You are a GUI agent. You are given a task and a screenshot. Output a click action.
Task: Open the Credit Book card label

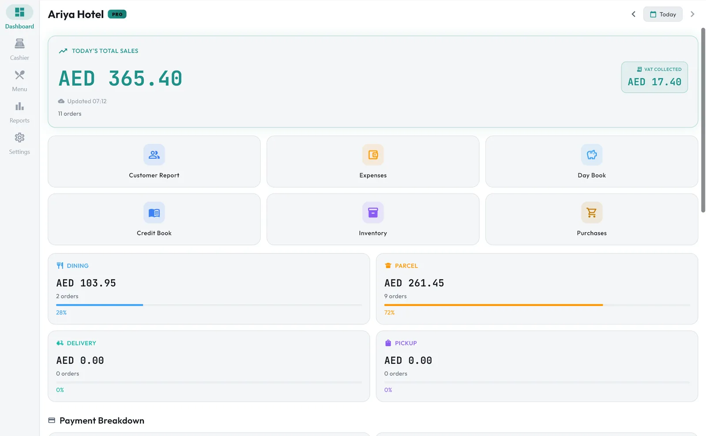click(x=154, y=233)
